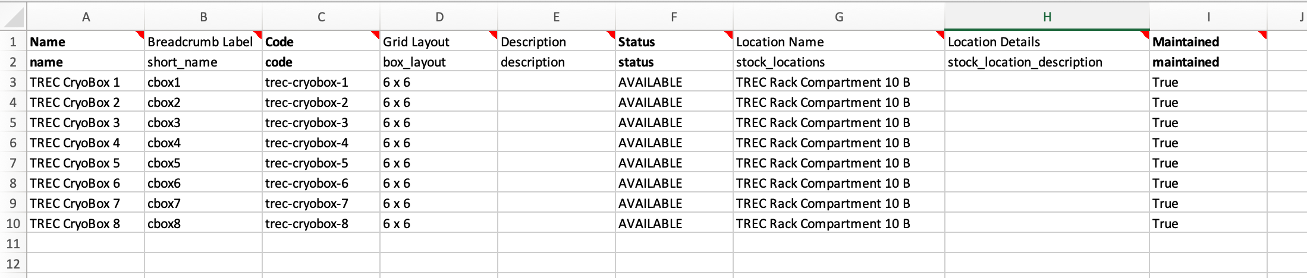Click the 'Grid Layout' cell
The height and width of the screenshot is (278, 1307).
click(x=439, y=42)
